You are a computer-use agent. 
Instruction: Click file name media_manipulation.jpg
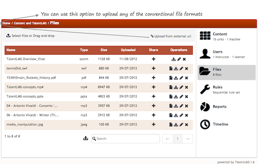(x=25, y=125)
